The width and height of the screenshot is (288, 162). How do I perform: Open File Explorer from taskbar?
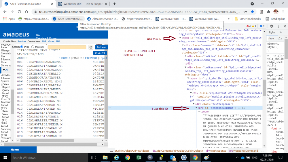pyautogui.click(x=105, y=158)
